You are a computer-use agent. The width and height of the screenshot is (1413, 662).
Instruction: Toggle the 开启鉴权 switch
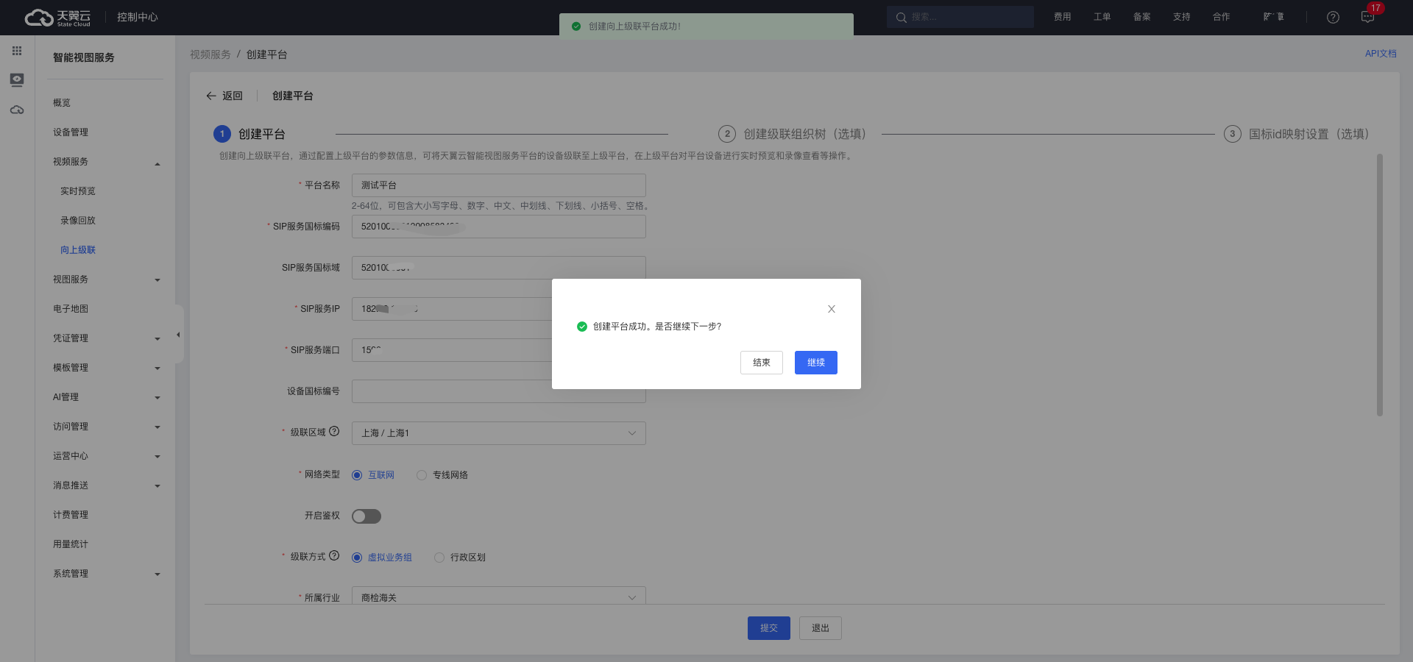pos(366,516)
